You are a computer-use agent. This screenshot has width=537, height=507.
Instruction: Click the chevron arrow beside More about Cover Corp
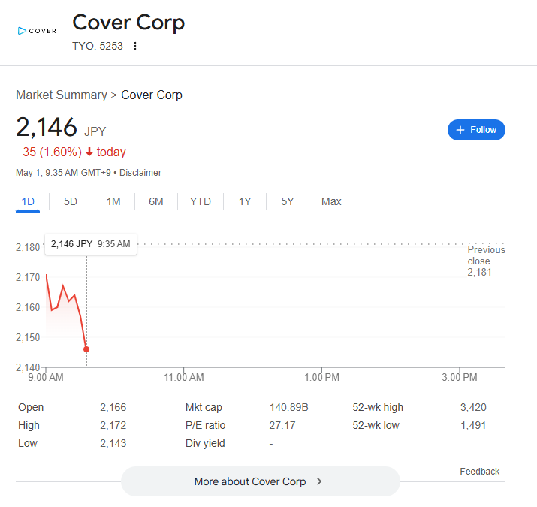coord(319,481)
